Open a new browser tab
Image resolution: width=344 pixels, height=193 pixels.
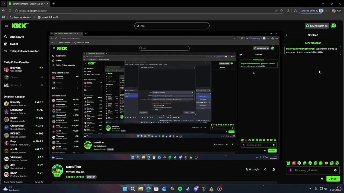(54, 3)
